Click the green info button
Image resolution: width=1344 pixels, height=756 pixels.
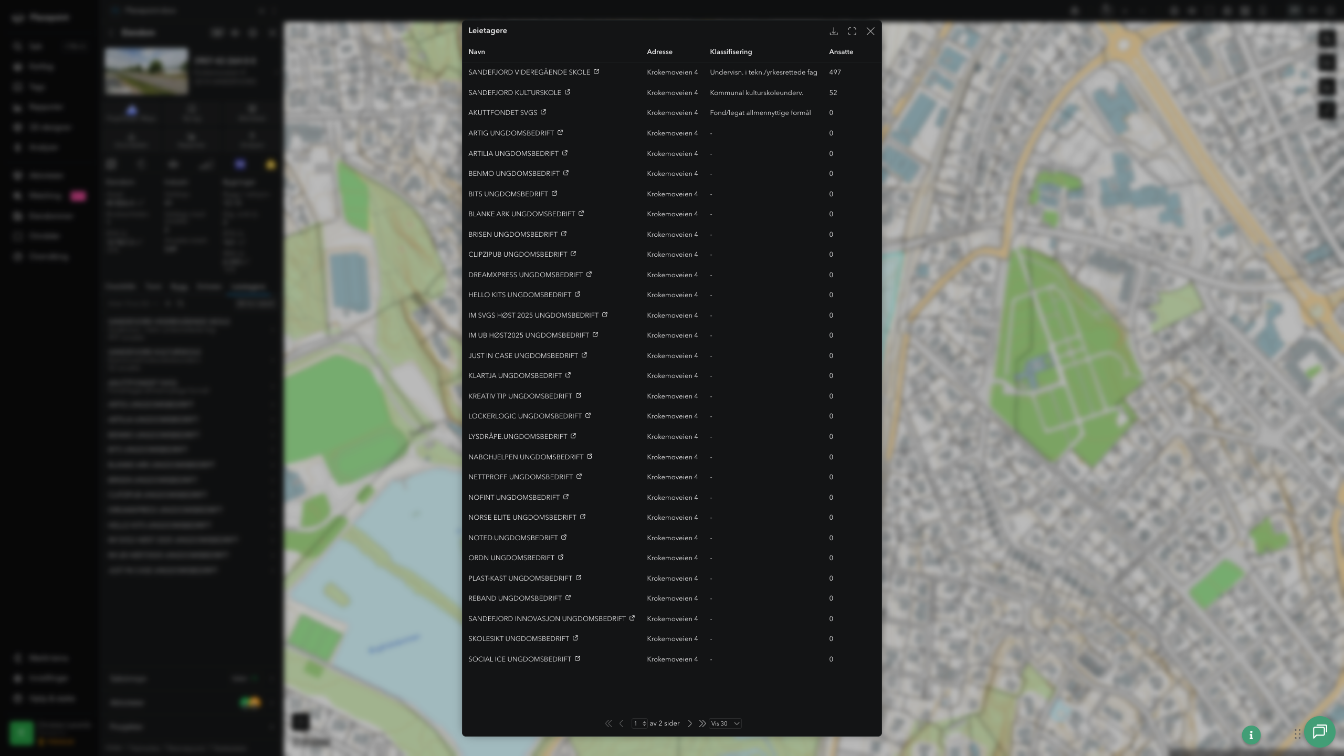1251,735
